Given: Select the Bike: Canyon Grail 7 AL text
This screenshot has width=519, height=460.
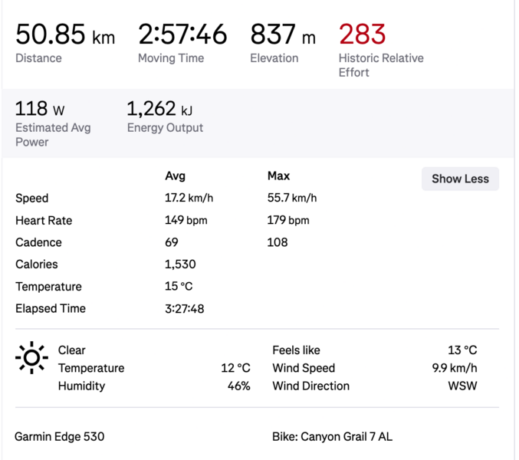Looking at the screenshot, I should 332,437.
